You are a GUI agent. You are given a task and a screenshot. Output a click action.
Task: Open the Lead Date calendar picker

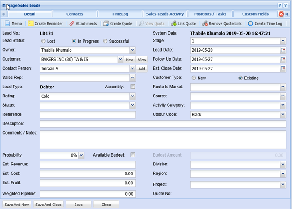[283, 50]
